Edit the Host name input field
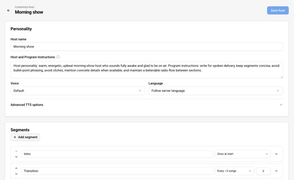This screenshot has width=294, height=180. [x=146, y=47]
